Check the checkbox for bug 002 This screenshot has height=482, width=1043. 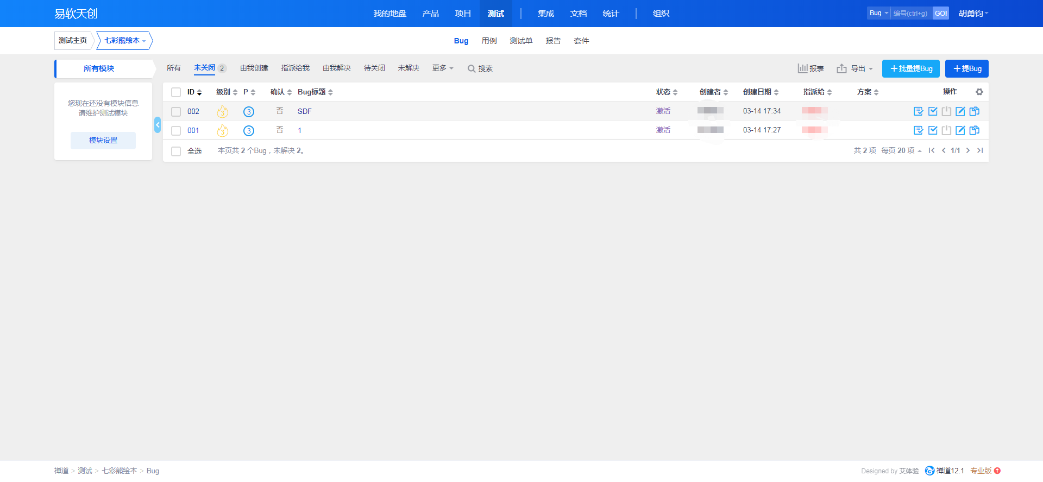(176, 112)
